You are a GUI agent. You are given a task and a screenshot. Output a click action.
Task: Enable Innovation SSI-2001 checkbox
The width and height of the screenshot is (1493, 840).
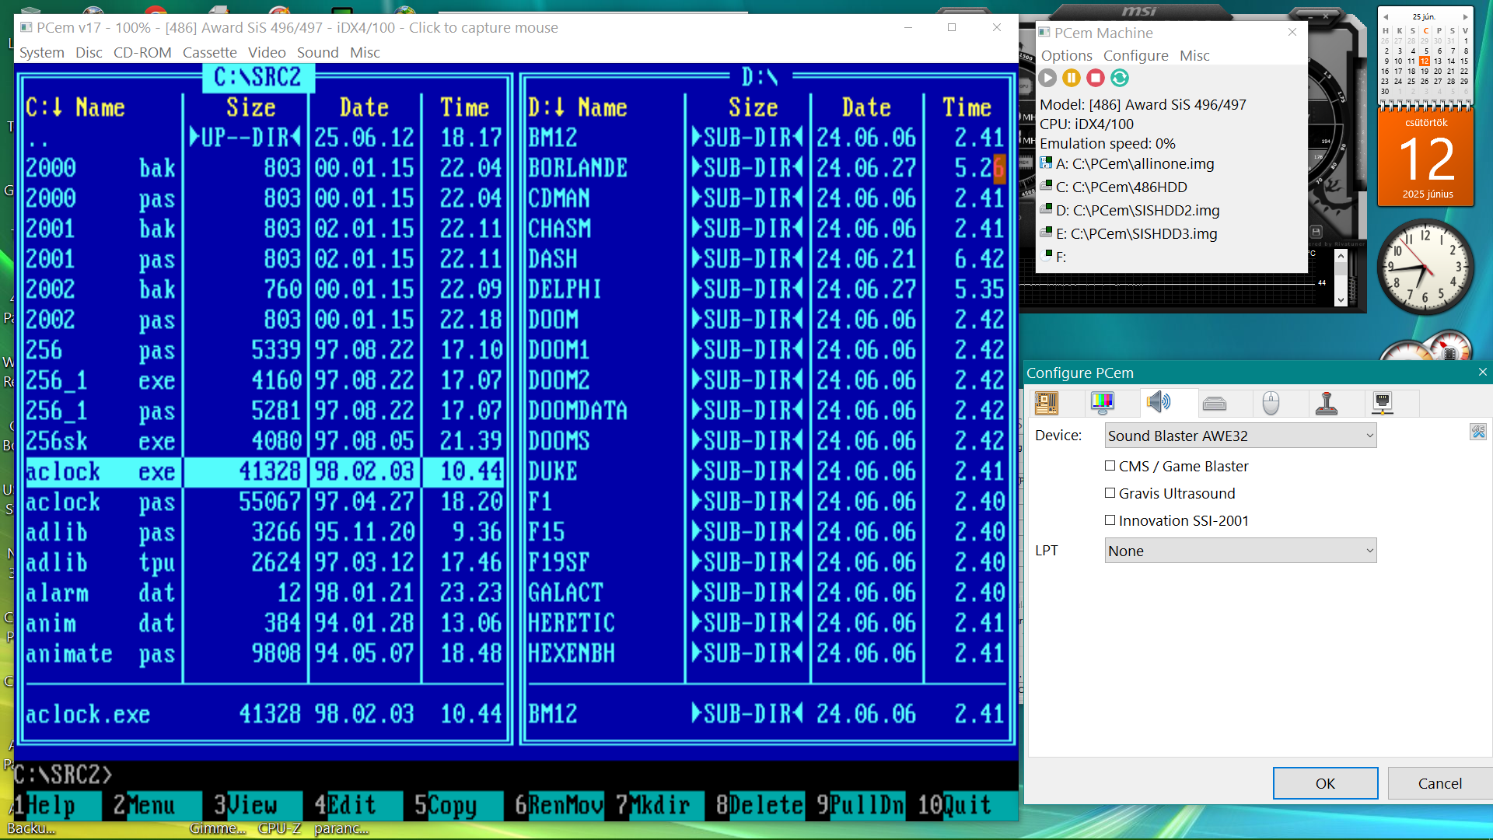pyautogui.click(x=1110, y=520)
